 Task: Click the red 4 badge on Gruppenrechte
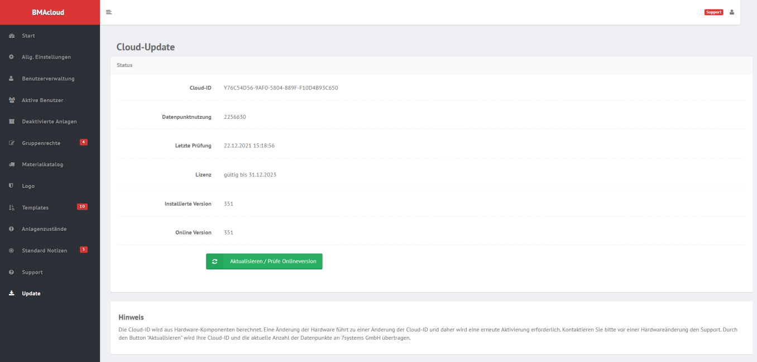[84, 142]
